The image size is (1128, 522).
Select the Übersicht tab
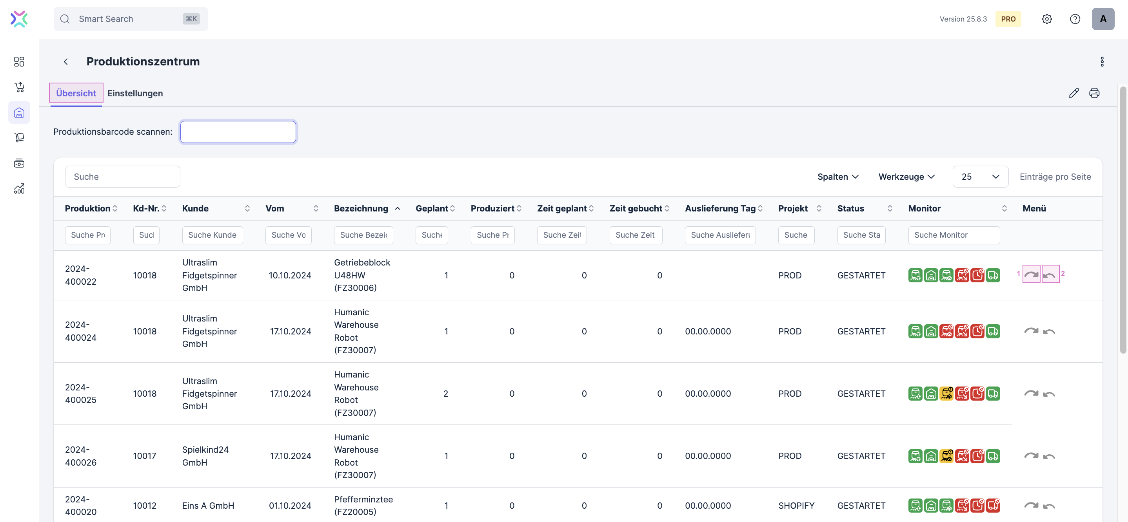tap(76, 93)
